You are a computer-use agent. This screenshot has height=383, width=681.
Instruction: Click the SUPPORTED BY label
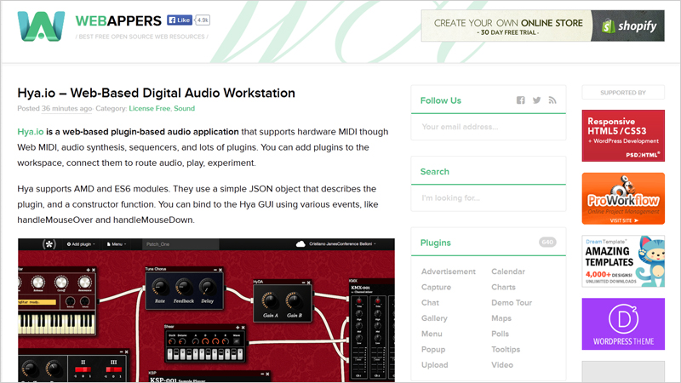623,93
